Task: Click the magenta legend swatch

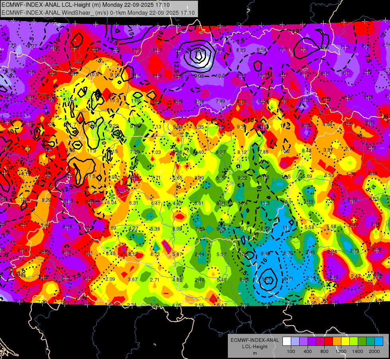Action: pos(320,341)
